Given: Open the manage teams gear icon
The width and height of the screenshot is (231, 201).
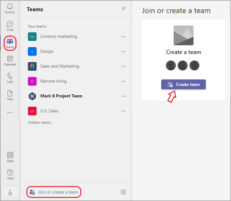Looking at the screenshot, I should tap(123, 192).
